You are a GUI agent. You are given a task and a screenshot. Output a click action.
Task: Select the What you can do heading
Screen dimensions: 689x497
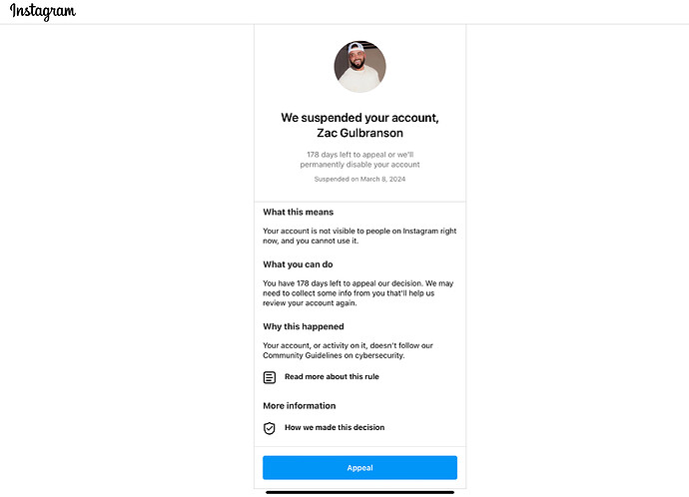click(x=299, y=264)
